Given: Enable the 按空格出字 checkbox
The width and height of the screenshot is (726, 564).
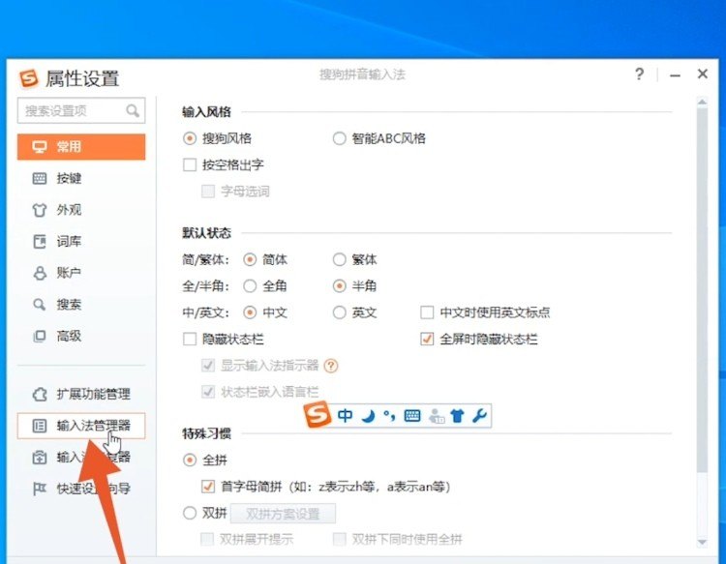Looking at the screenshot, I should [190, 164].
